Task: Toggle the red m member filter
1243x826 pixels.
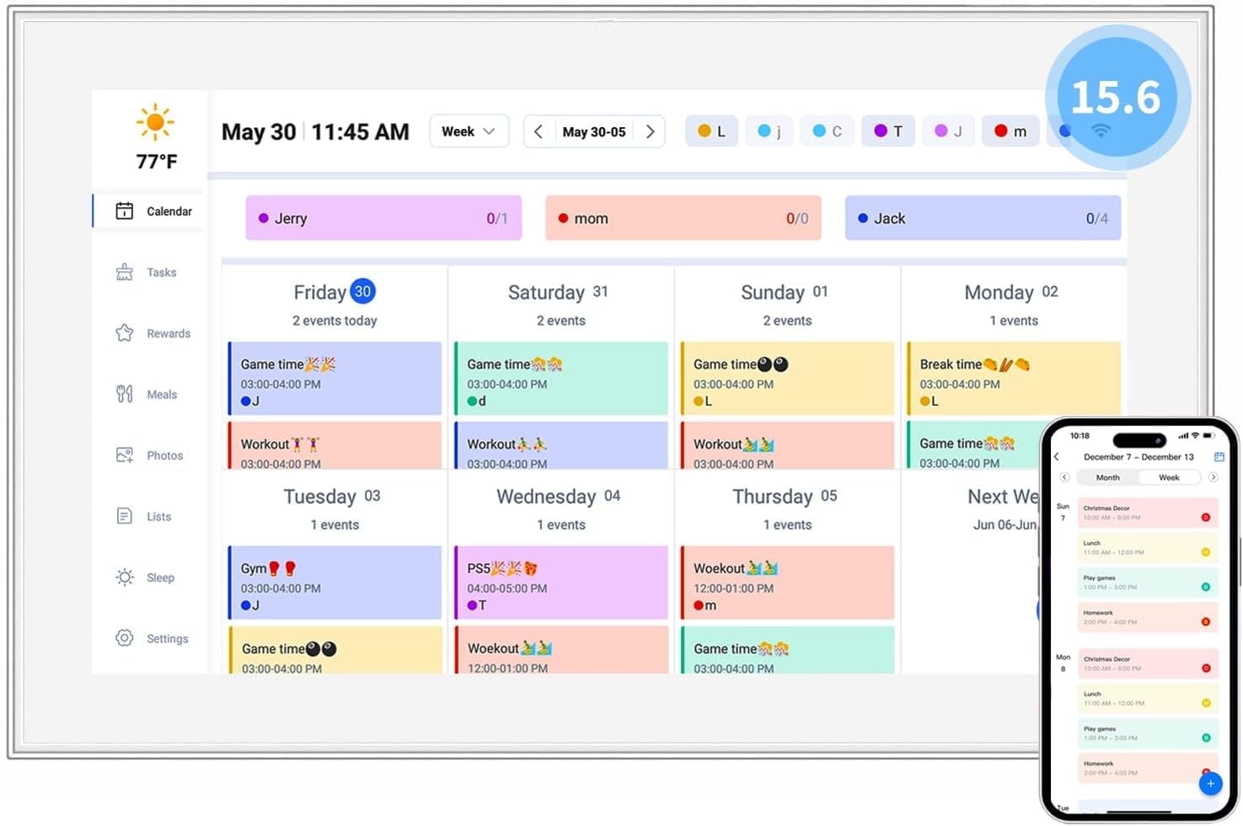Action: coord(1010,131)
